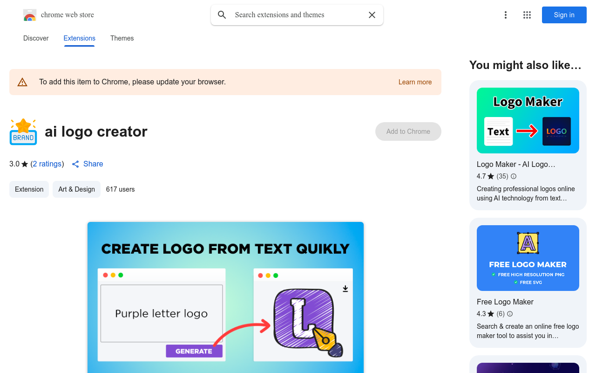This screenshot has width=596, height=373.
Task: Click the 617 users text
Action: pos(121,189)
